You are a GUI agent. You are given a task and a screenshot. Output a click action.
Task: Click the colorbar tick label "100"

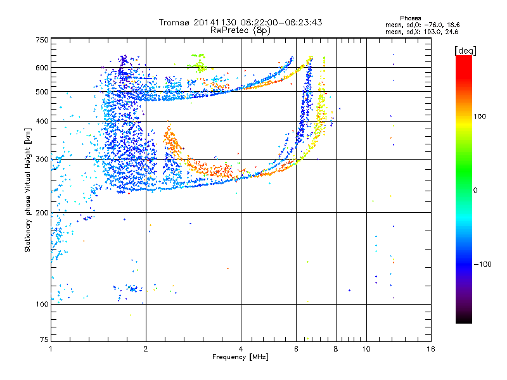[480, 117]
